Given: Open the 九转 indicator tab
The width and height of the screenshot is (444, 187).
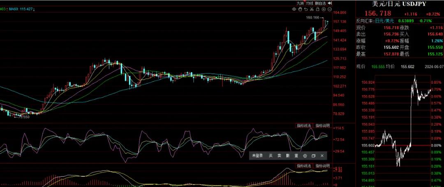Looking at the screenshot, I should [x=301, y=3].
